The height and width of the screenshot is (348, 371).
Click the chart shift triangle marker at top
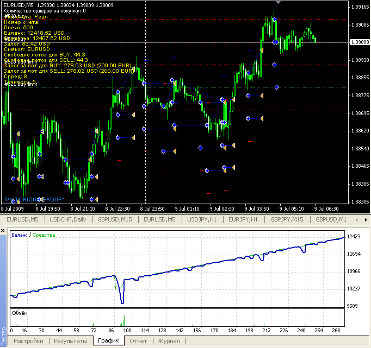coord(279,3)
